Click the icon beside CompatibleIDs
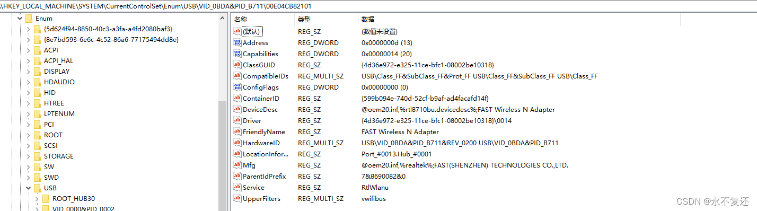 (x=237, y=76)
